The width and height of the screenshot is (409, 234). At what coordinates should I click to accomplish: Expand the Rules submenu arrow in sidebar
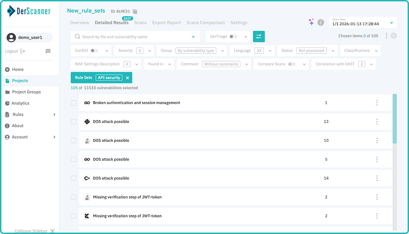(x=54, y=114)
